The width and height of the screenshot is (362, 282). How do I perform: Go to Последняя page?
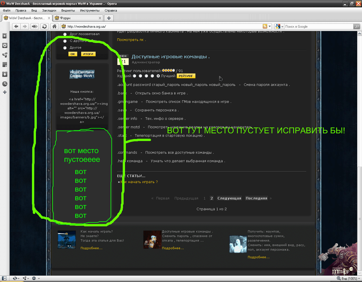[257, 198]
